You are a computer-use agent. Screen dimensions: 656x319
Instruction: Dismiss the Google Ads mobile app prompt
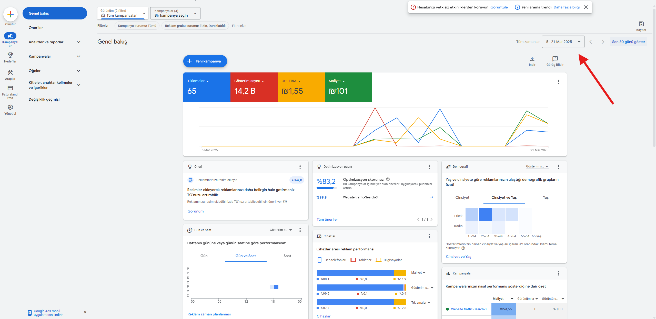point(85,312)
